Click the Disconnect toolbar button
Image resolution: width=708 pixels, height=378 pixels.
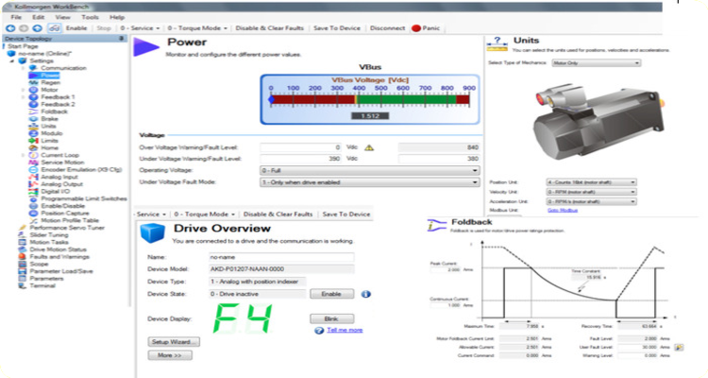click(x=387, y=28)
